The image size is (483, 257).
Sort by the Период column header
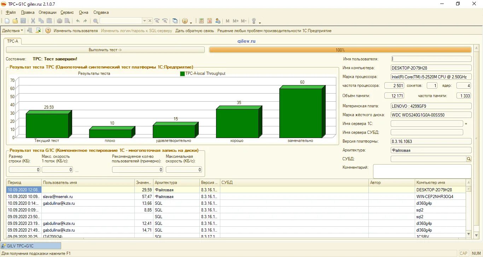(24, 183)
